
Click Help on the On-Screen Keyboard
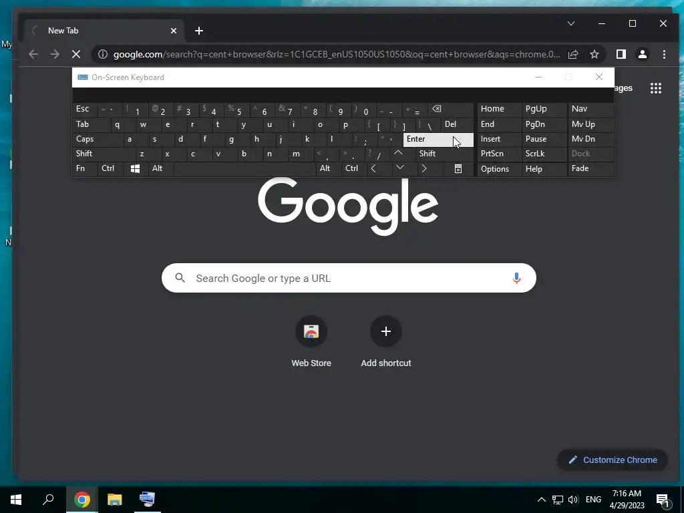[x=543, y=169]
